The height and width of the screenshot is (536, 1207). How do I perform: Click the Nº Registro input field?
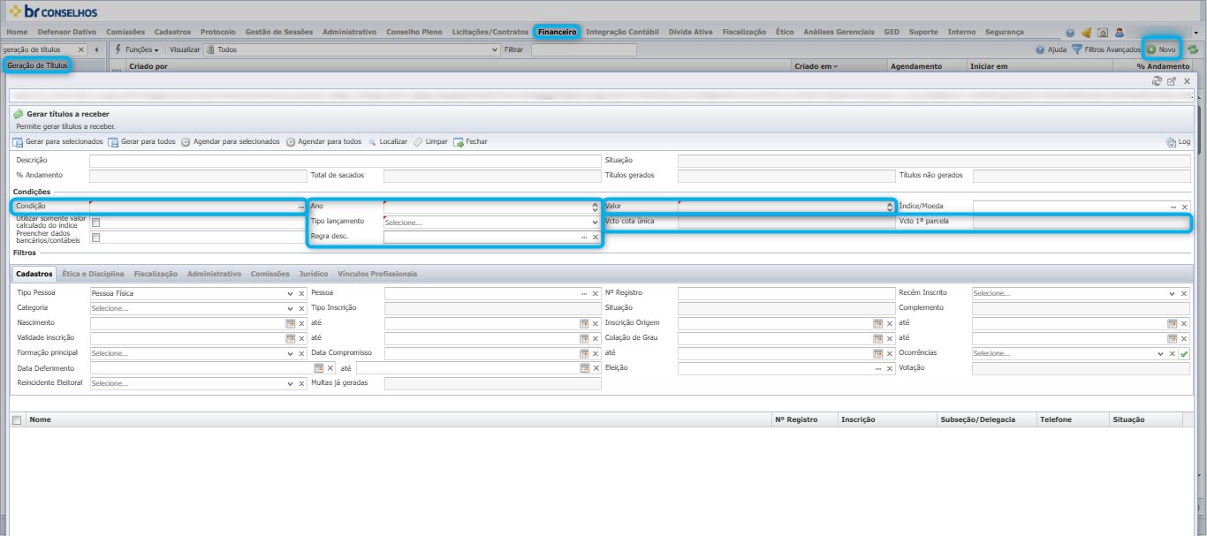pyautogui.click(x=786, y=293)
